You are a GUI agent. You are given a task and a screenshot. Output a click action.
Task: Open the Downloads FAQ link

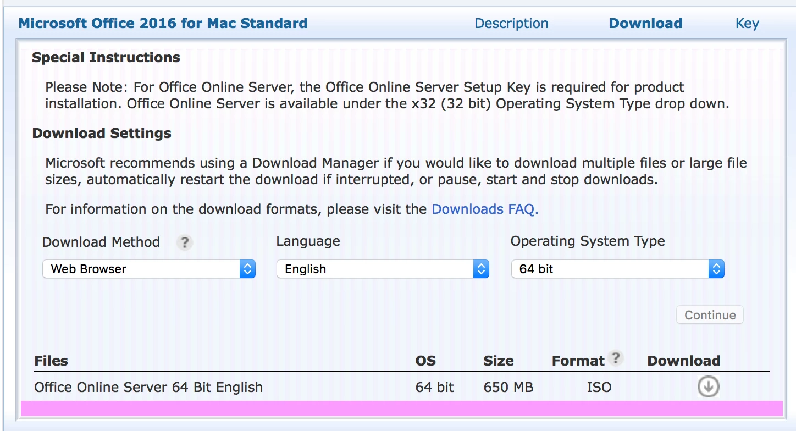[483, 209]
